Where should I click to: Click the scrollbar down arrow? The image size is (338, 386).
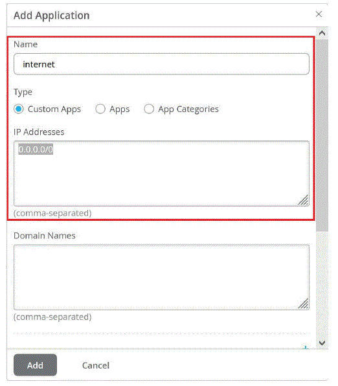[322, 343]
